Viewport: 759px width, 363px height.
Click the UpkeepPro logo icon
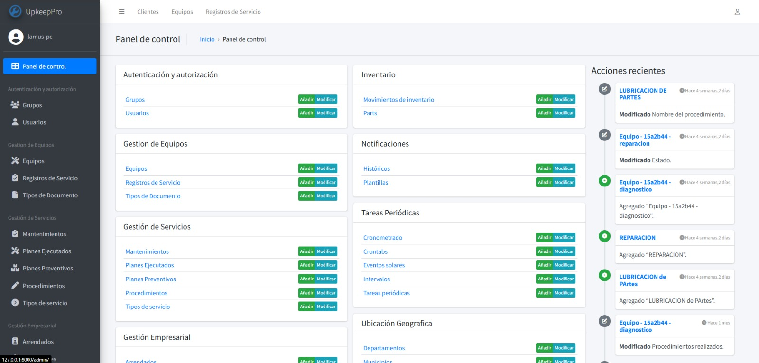coord(16,11)
